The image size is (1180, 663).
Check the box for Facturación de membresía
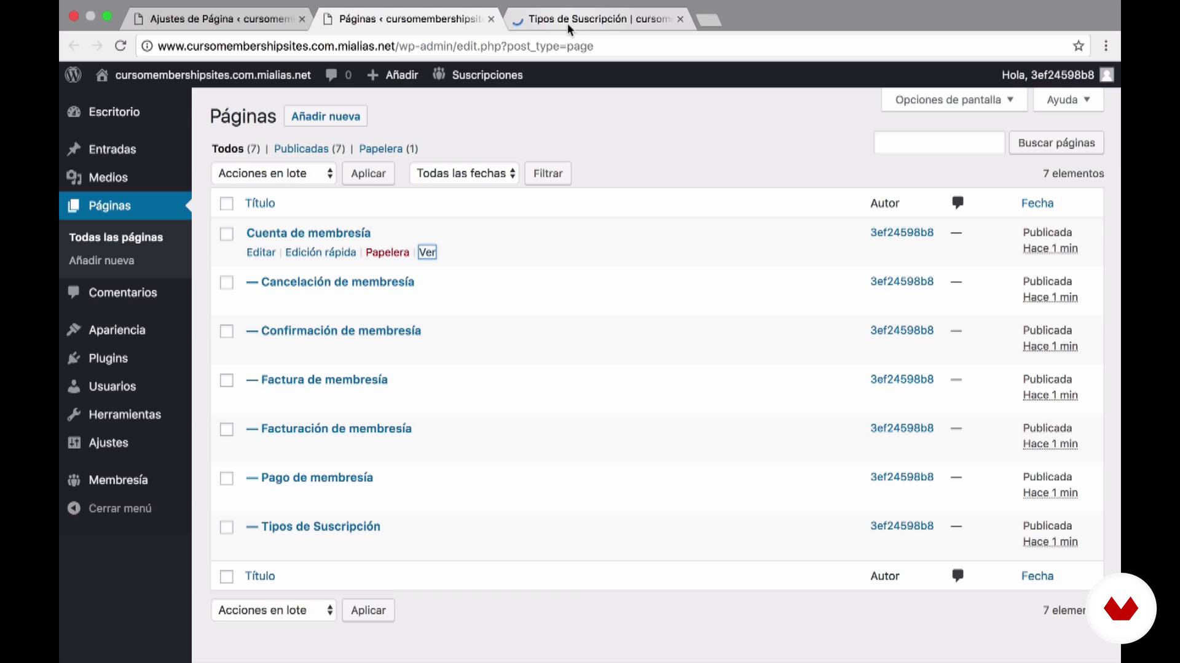pos(227,429)
